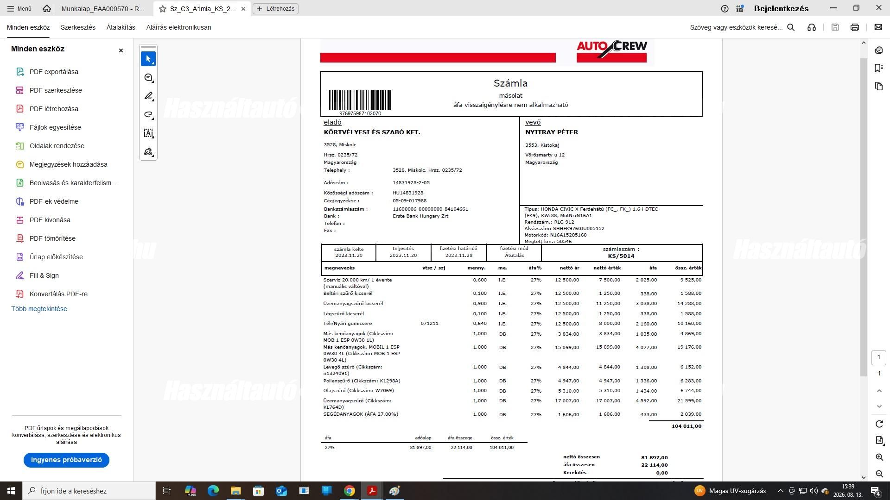Click the current page number box
The image size is (890, 500).
(x=879, y=357)
